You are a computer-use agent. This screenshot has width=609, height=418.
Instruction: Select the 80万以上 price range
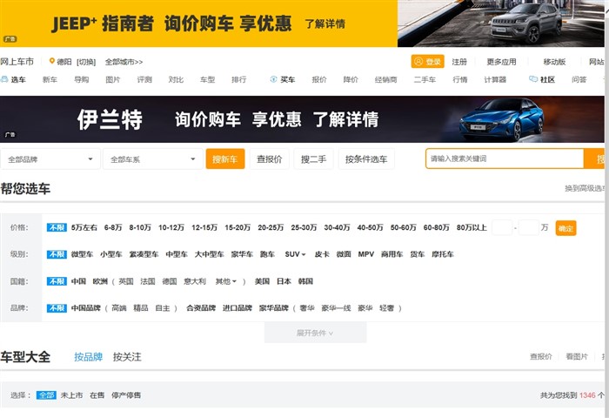coord(472,227)
